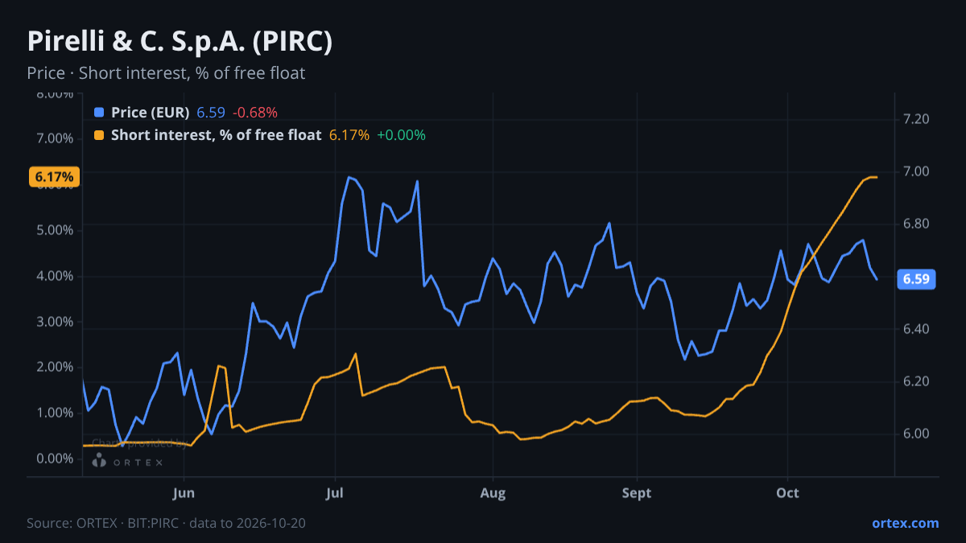Click the 6.80 right axis label
The image size is (966, 543).
917,224
